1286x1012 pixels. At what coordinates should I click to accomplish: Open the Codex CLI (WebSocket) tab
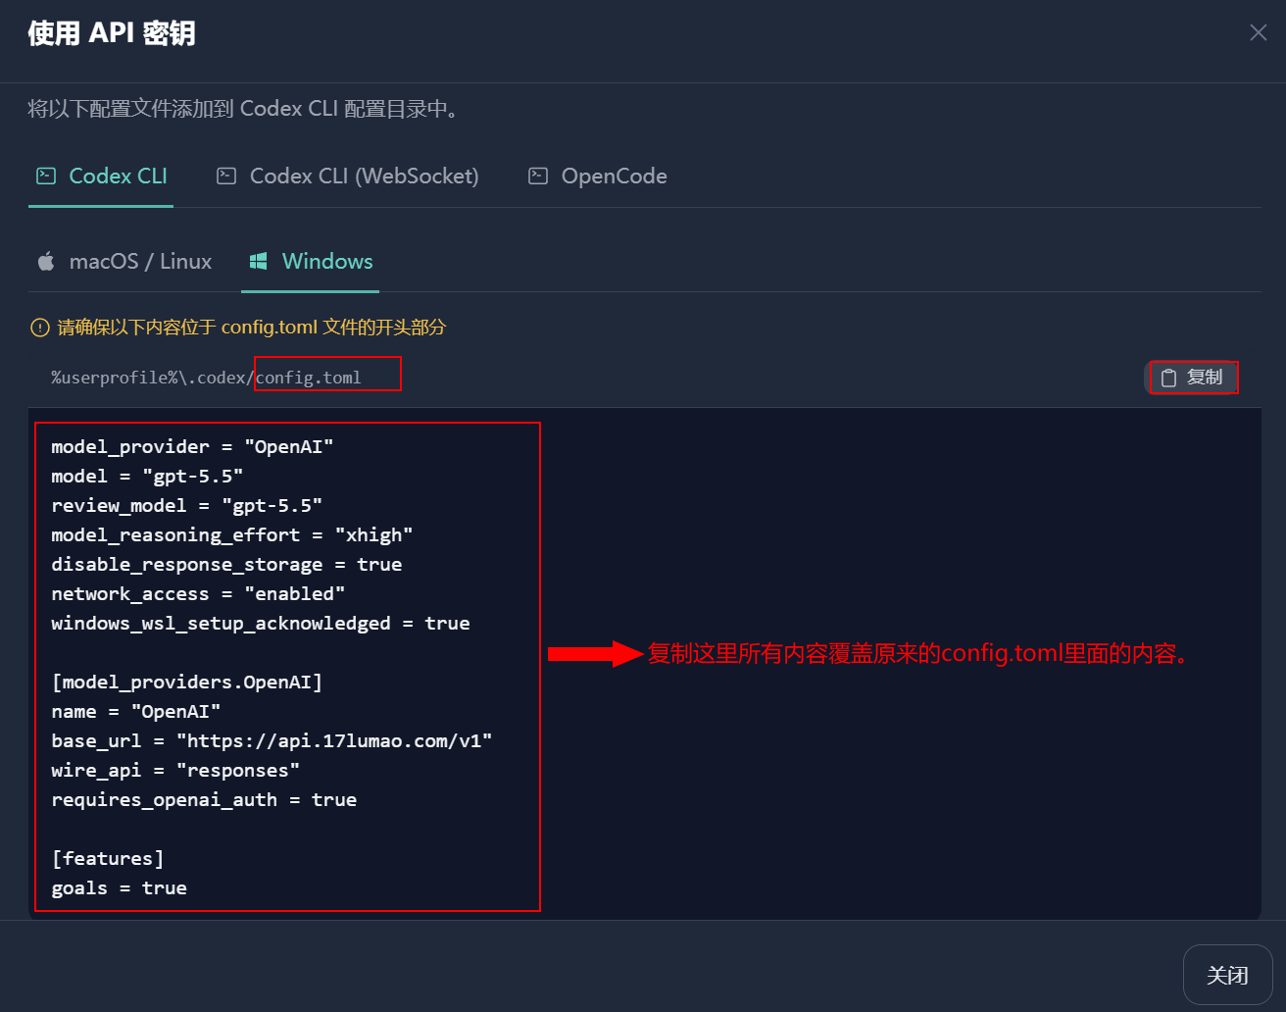tap(348, 177)
